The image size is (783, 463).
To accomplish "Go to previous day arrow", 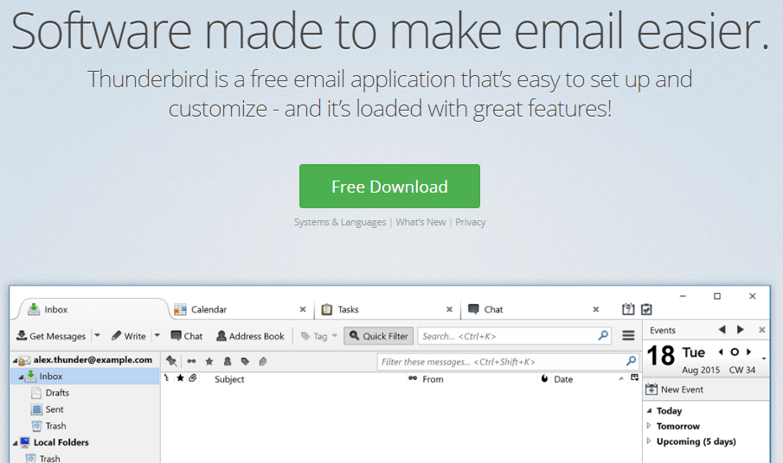I will (721, 352).
